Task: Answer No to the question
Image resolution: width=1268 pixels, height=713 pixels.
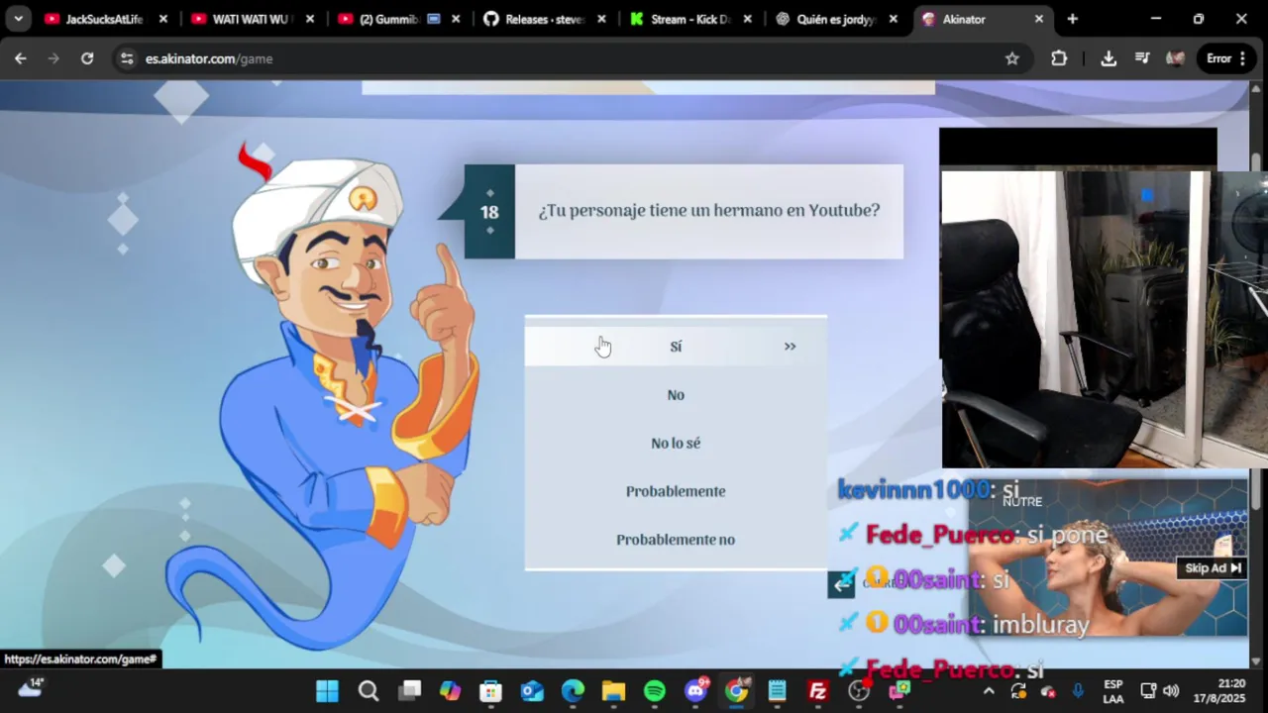Action: 676,395
